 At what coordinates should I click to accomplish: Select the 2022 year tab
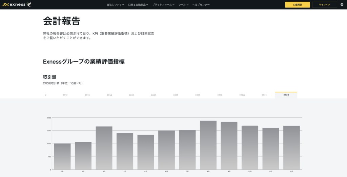click(286, 95)
